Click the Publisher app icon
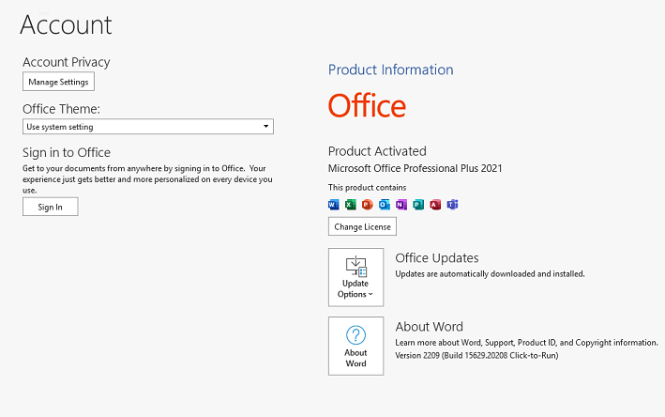Screen dimensions: 665x417 coord(418,205)
